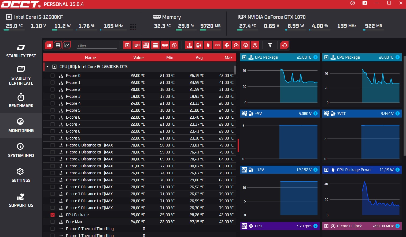Open info for the +12V graph
This screenshot has width=406, height=237.
tap(316, 170)
